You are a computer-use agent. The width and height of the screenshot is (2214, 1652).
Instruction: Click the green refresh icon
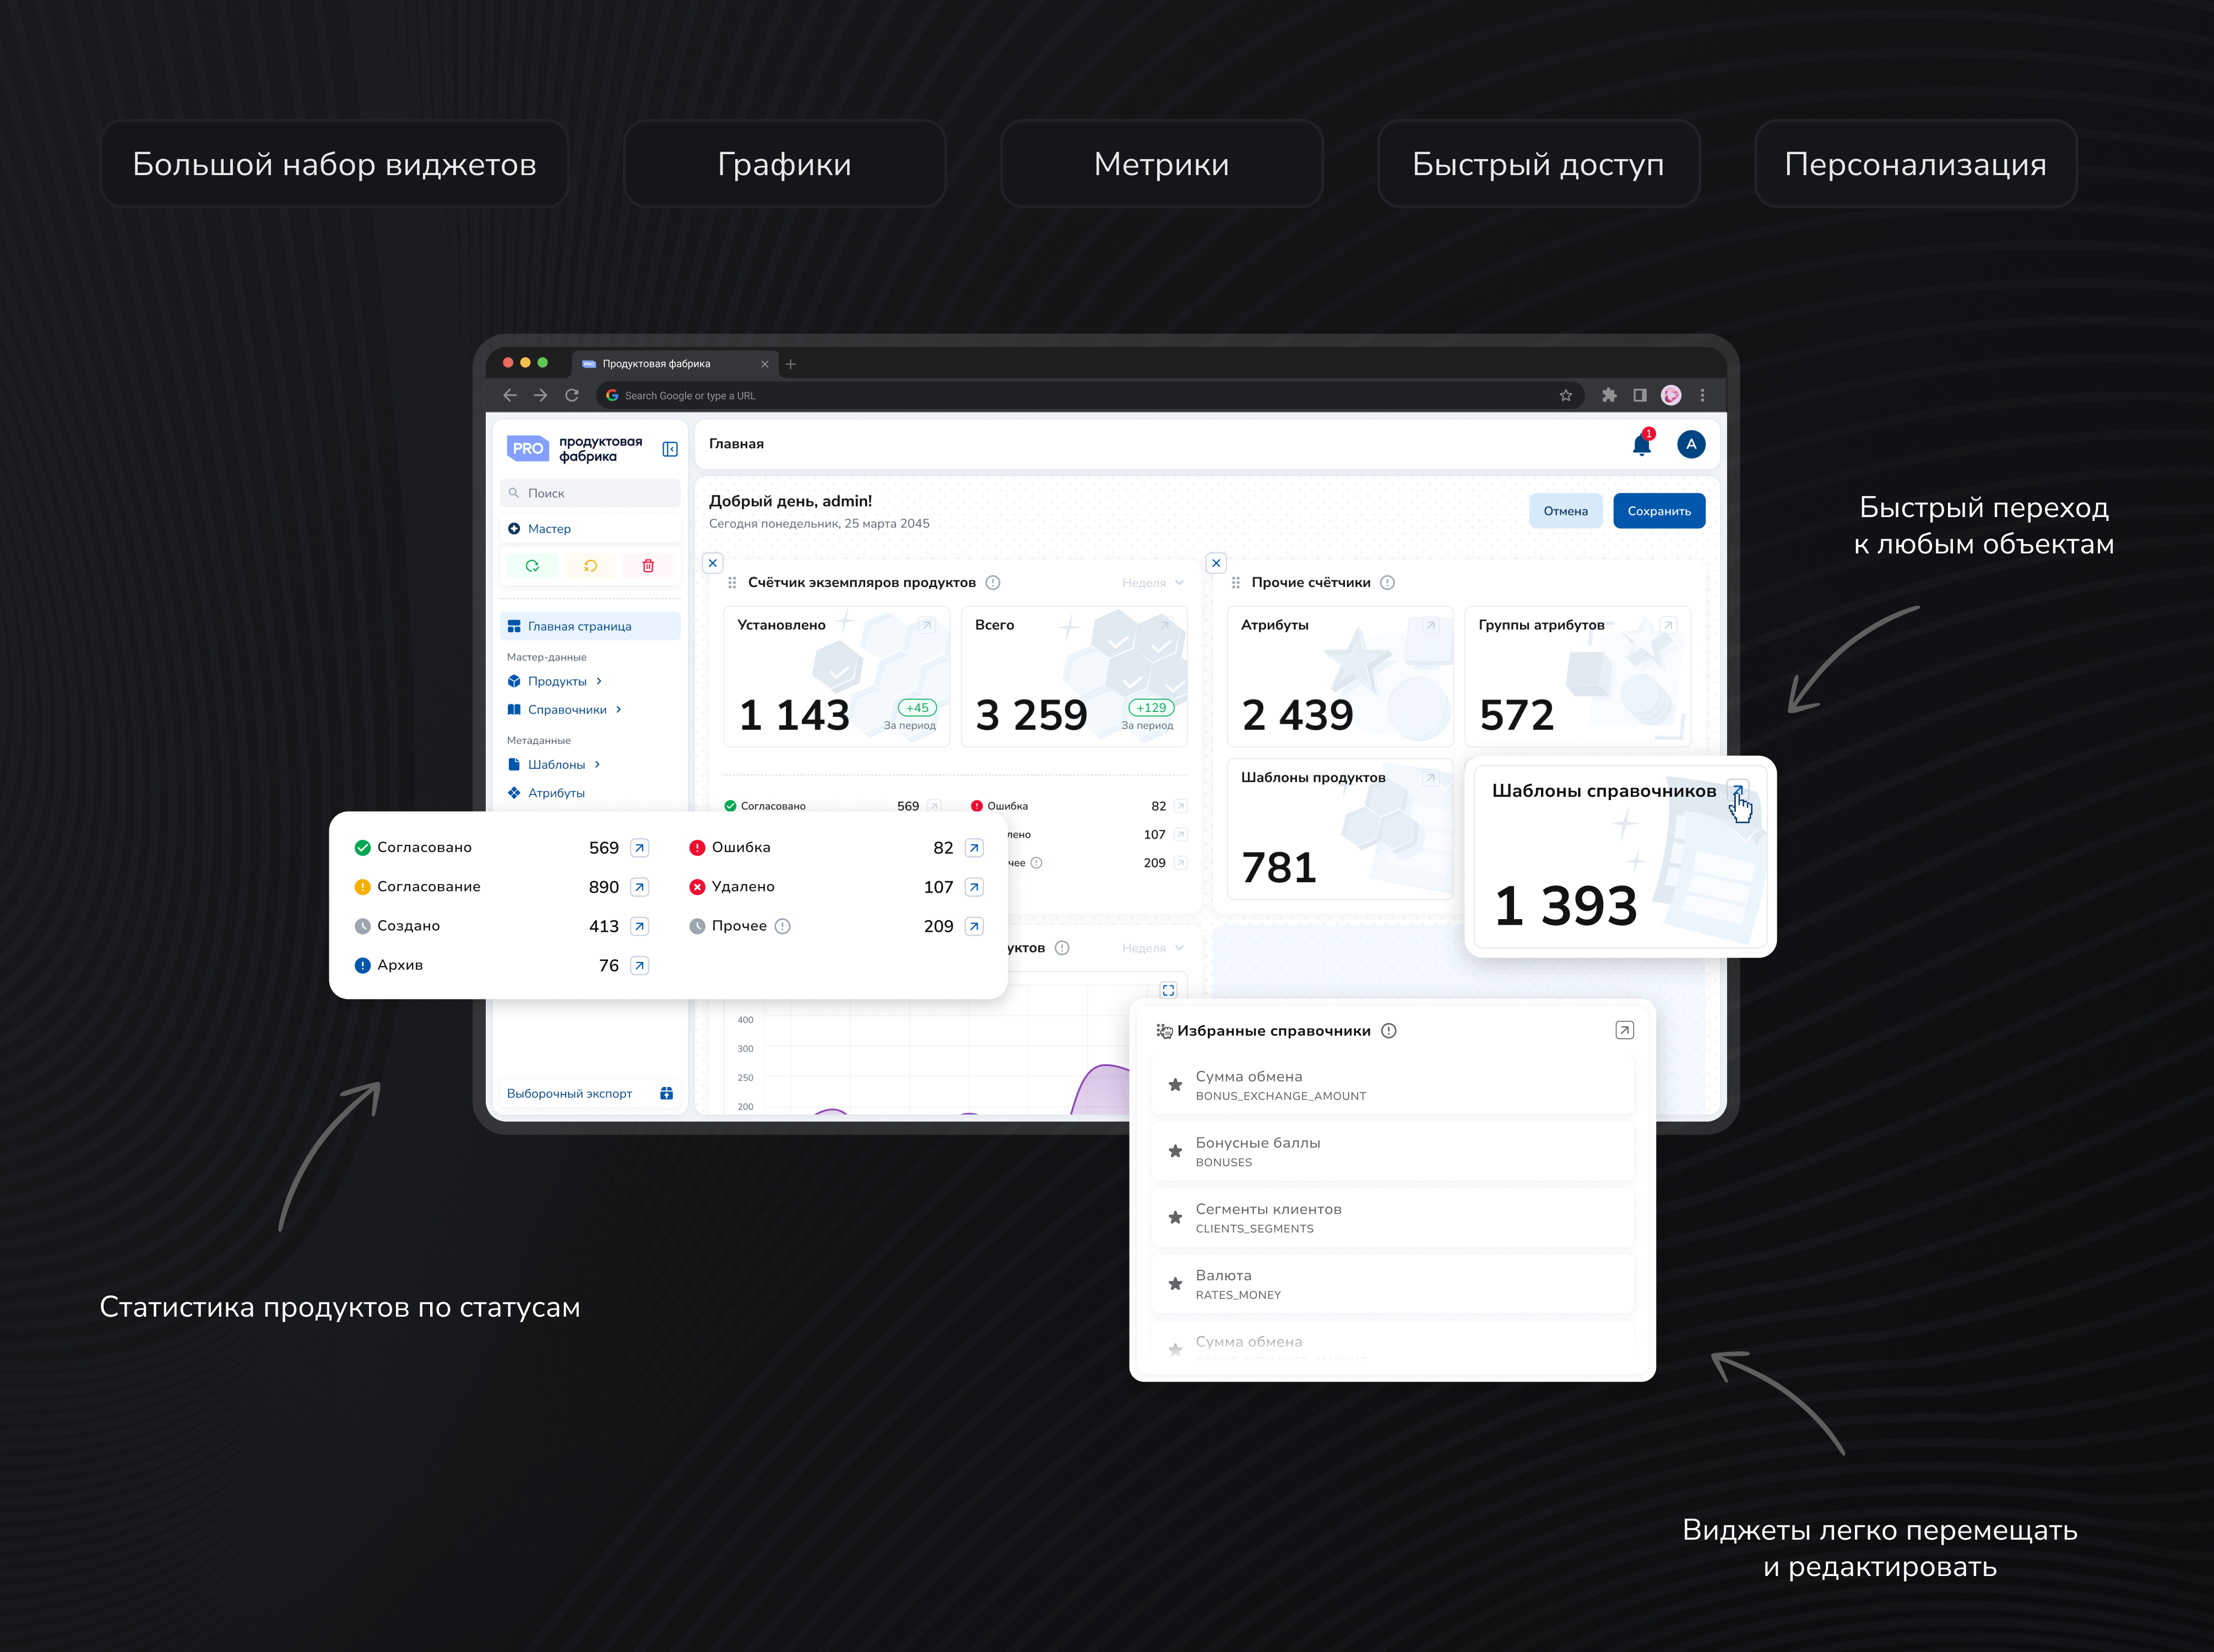(532, 566)
